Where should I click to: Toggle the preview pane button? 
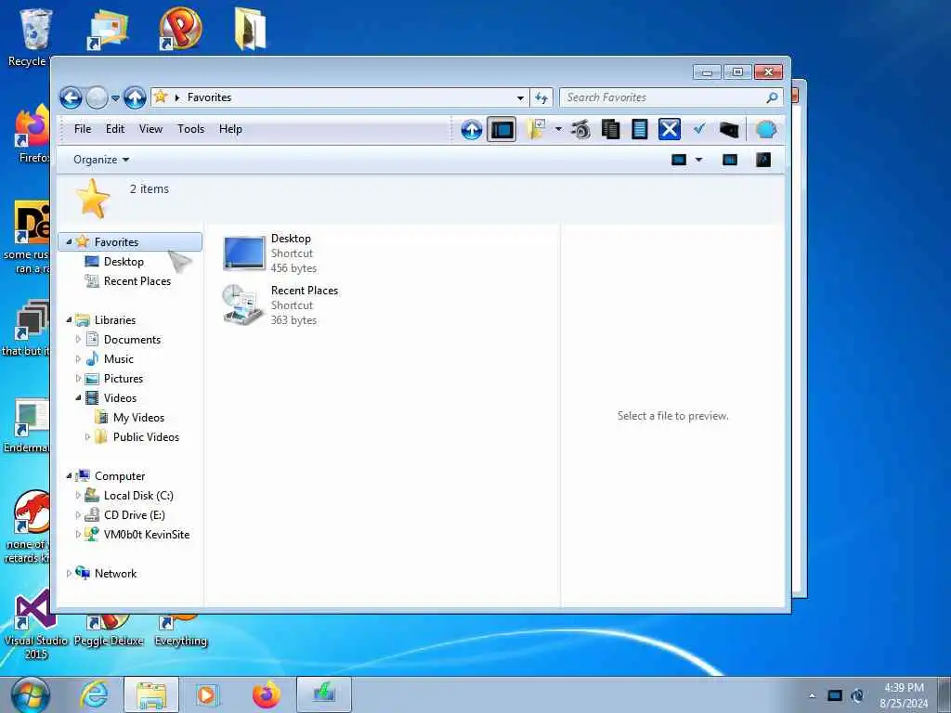pyautogui.click(x=730, y=160)
